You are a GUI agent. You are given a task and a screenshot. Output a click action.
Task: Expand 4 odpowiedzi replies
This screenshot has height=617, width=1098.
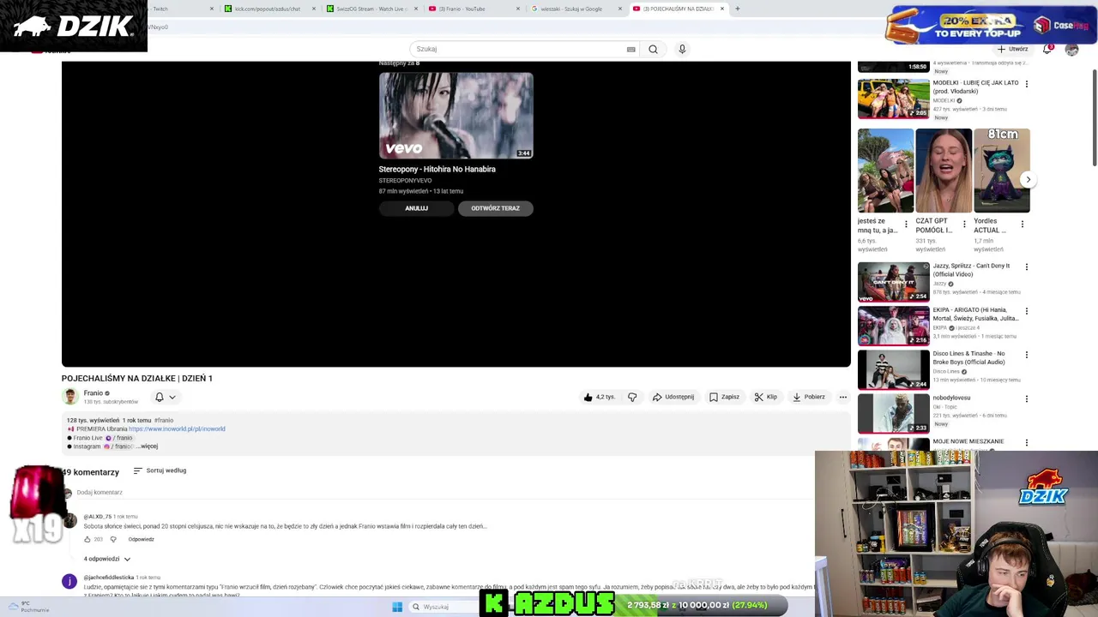point(107,559)
